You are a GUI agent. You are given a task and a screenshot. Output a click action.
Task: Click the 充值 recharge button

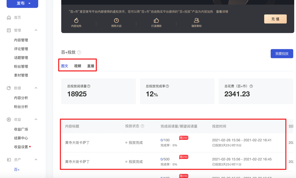275,19
